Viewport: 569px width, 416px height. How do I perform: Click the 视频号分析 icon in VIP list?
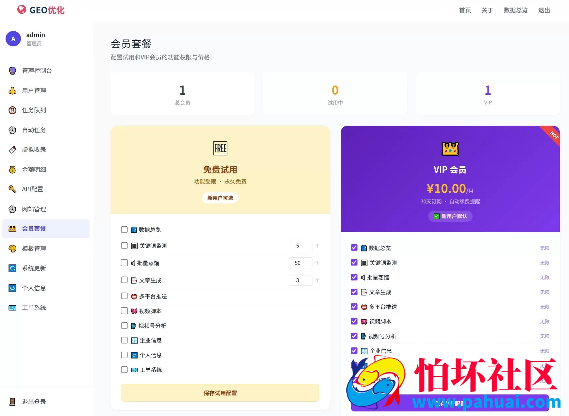[364, 336]
